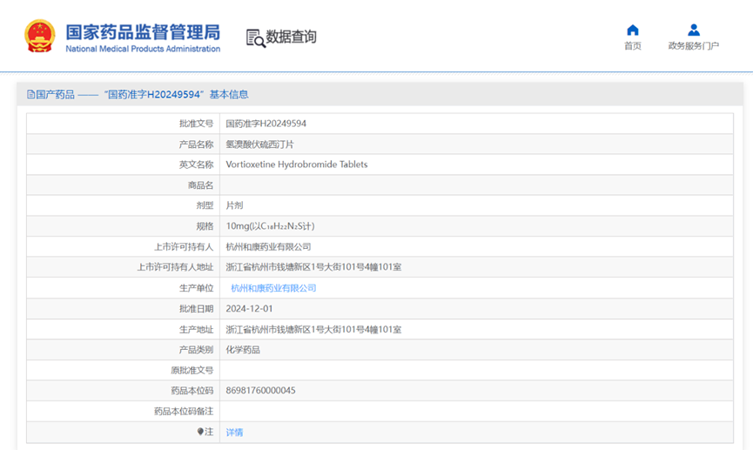Click the Home house icon
Screen dimensions: 753x450
click(x=633, y=30)
